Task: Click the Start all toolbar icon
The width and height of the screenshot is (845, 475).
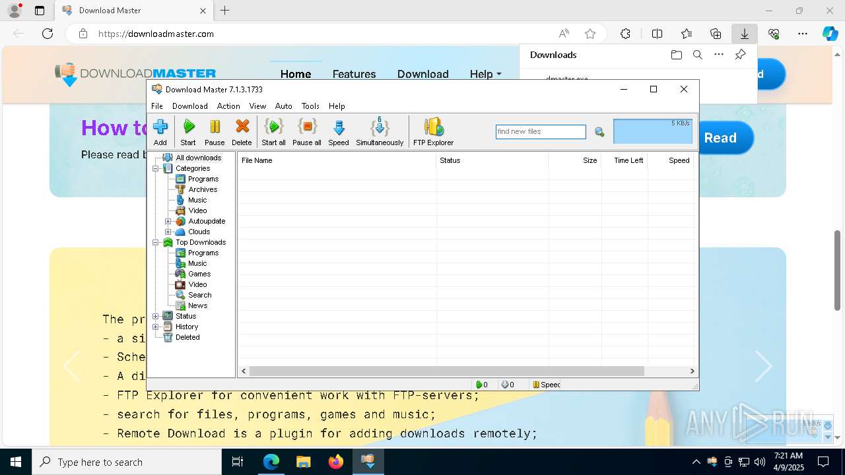Action: click(x=273, y=132)
